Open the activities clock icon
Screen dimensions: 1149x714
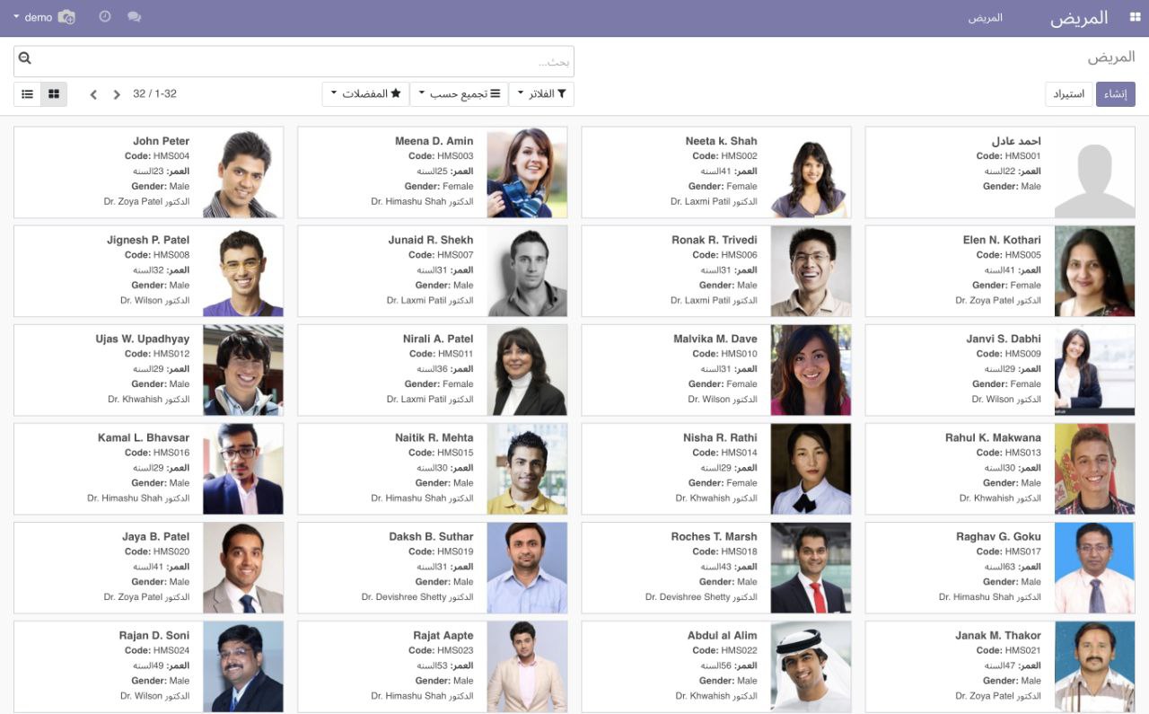105,17
